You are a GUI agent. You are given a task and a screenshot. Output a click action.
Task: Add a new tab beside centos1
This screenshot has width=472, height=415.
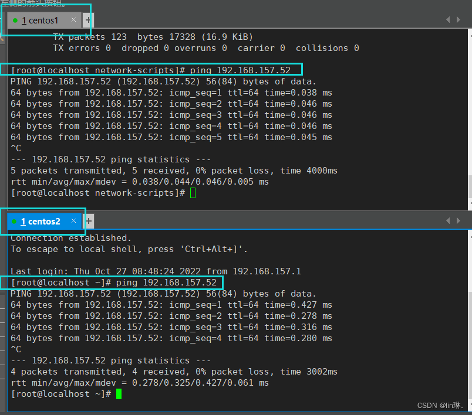[88, 20]
